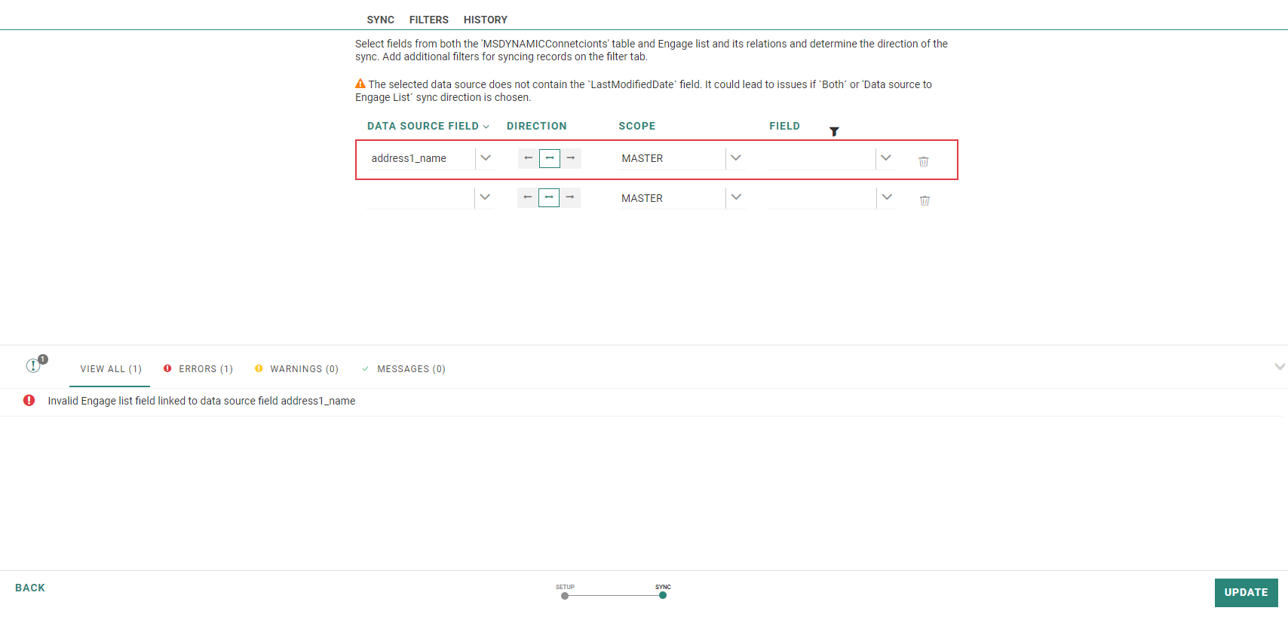1288x620 pixels.
Task: Click the red error icon beside invalid field message
Action: click(29, 401)
